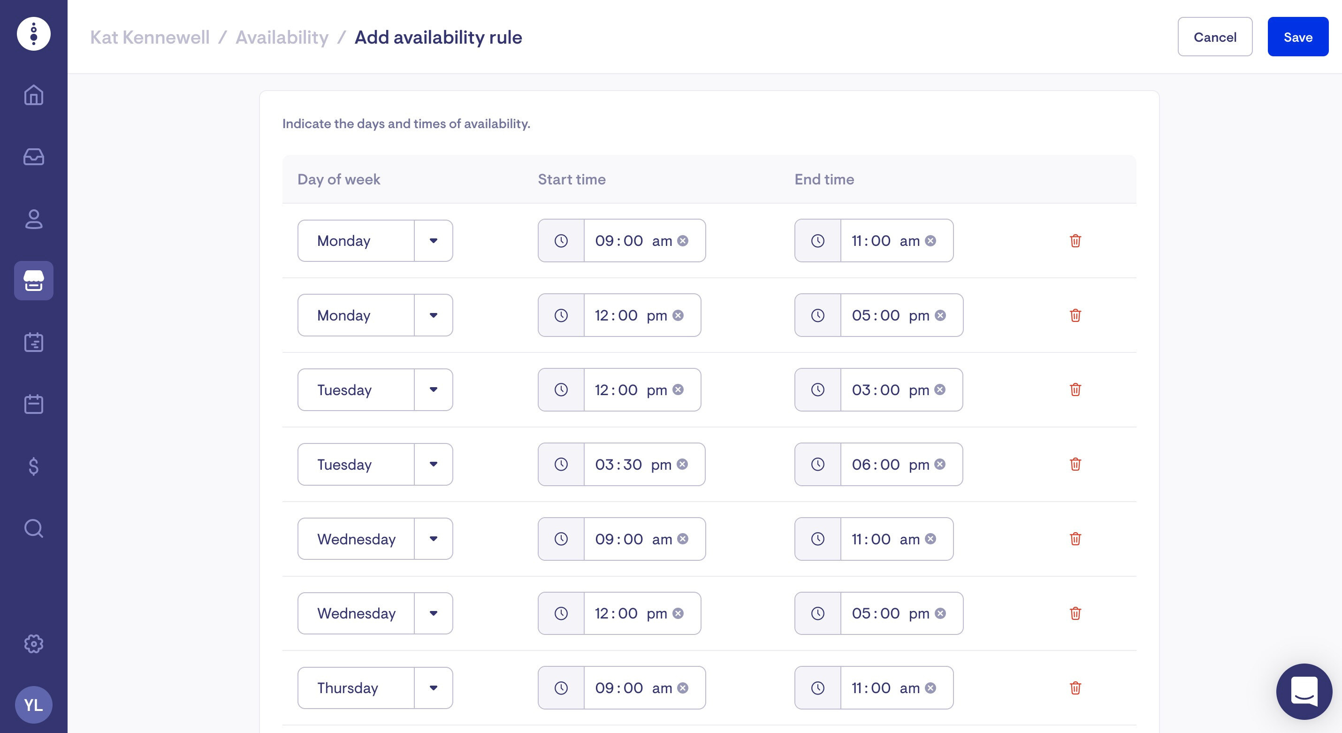Go to Availability breadcrumb

click(282, 37)
